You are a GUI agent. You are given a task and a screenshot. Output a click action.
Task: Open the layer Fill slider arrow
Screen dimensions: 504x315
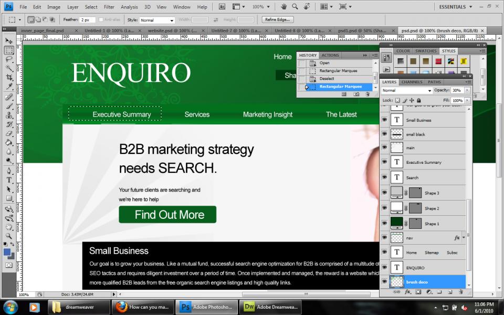click(467, 100)
